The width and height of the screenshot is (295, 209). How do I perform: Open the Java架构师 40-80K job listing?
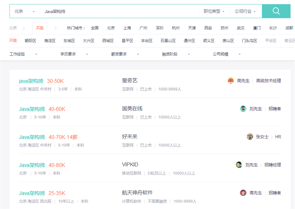coord(32,165)
